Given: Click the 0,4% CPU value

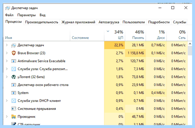Looking at the screenshot, I should point(120,109).
